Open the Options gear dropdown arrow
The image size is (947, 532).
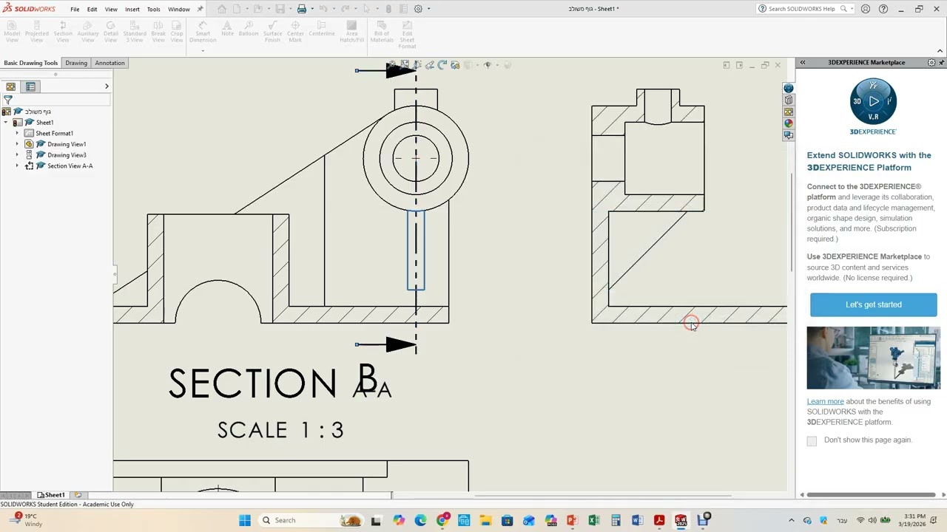(428, 9)
